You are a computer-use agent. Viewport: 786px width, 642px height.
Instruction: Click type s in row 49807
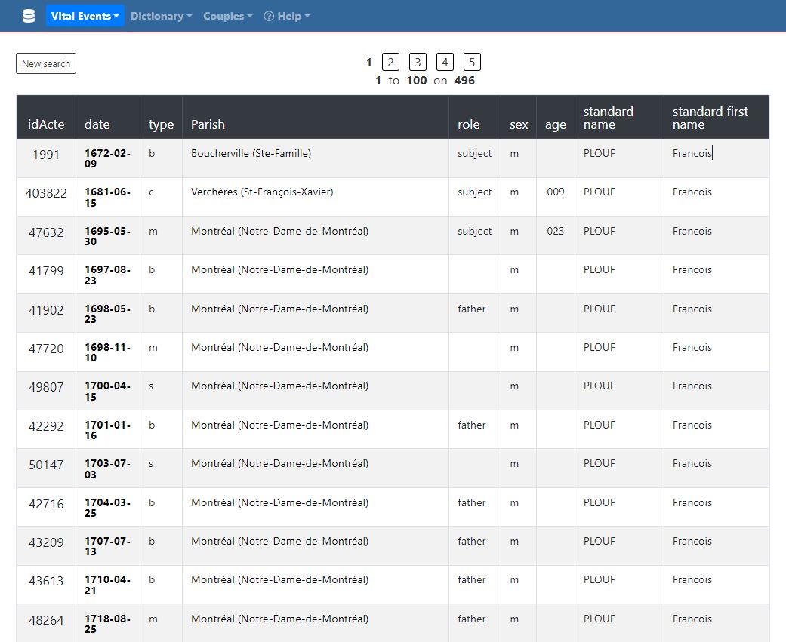pyautogui.click(x=151, y=386)
